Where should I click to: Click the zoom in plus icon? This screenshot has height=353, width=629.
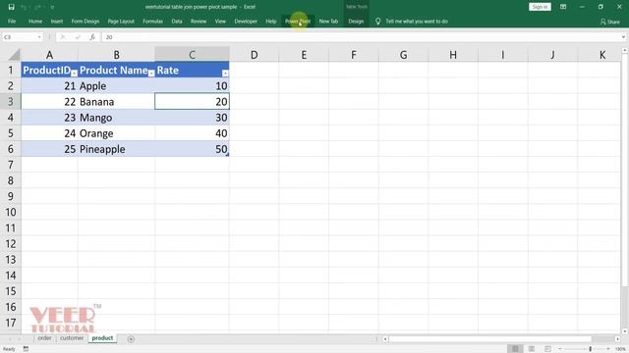click(x=608, y=349)
